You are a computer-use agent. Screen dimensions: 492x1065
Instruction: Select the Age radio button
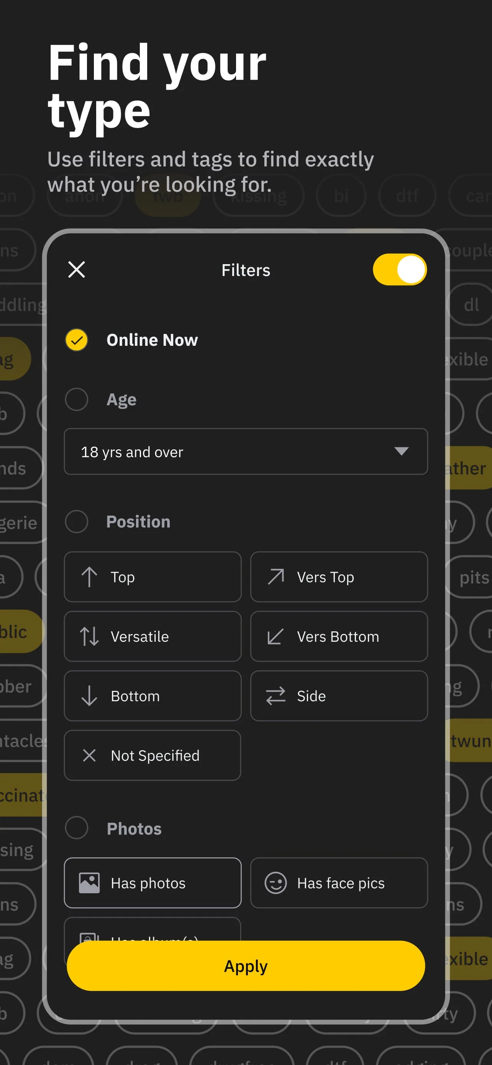point(76,399)
